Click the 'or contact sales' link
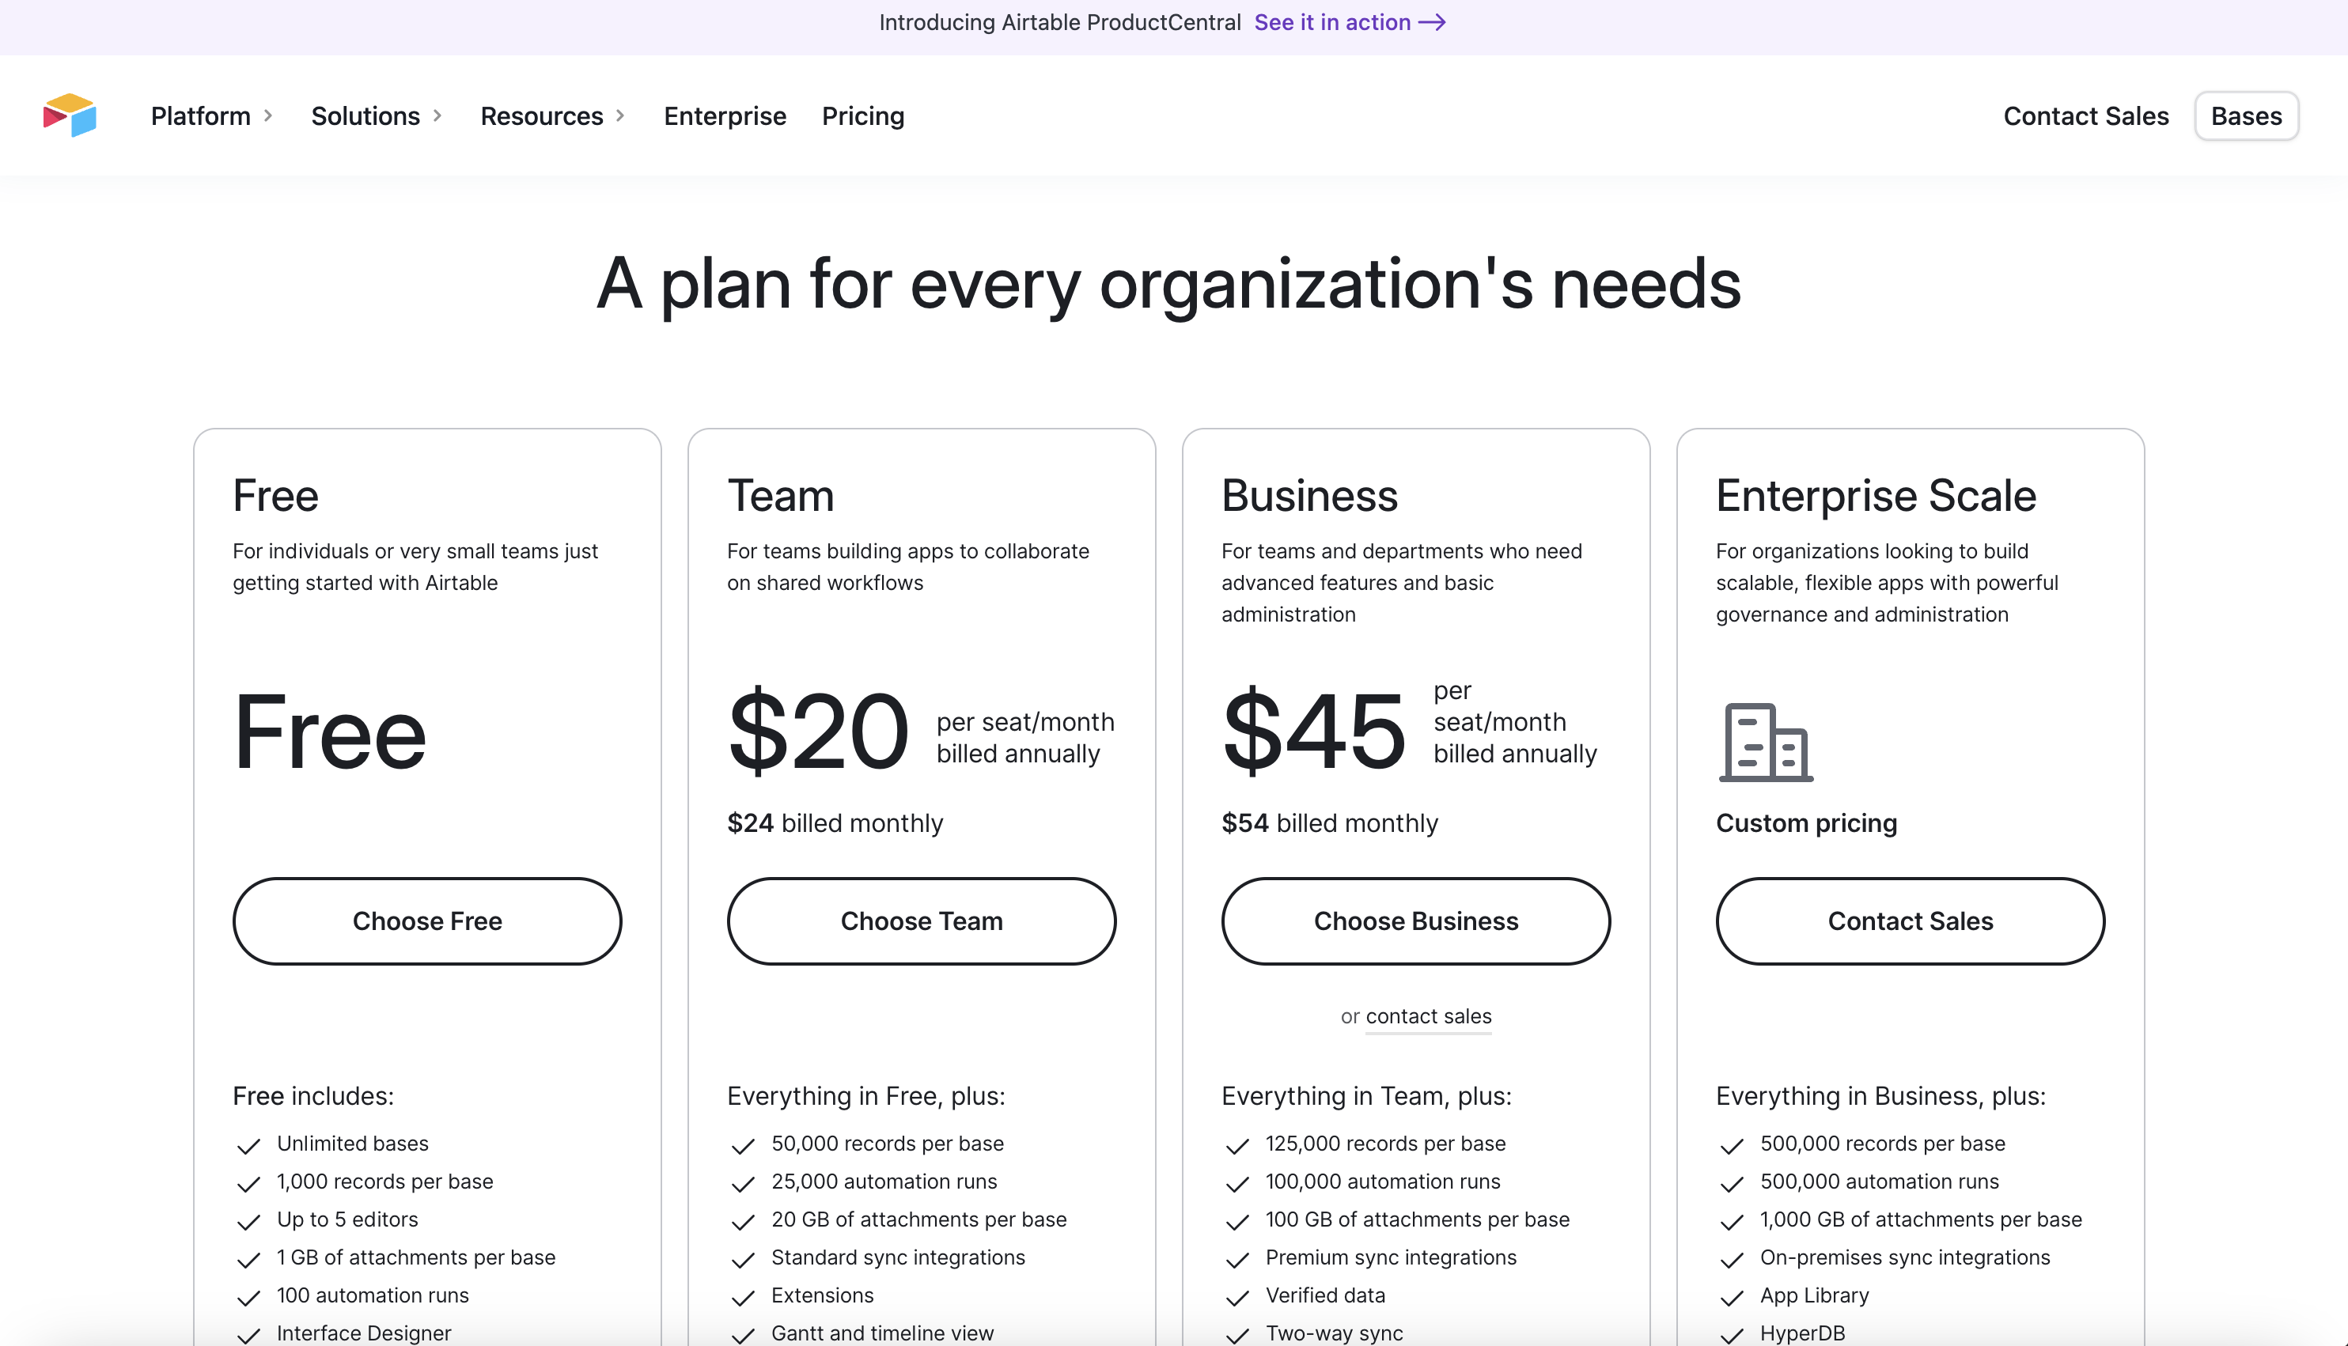This screenshot has width=2348, height=1346. point(1428,1016)
